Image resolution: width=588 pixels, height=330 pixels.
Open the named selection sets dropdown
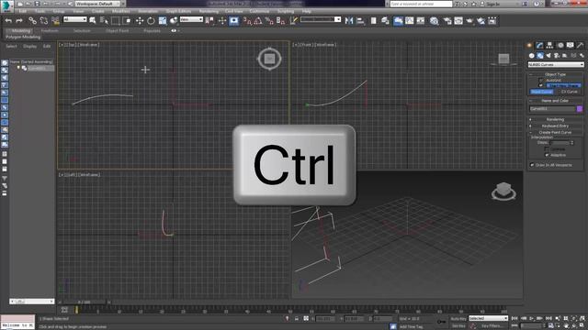(321, 19)
